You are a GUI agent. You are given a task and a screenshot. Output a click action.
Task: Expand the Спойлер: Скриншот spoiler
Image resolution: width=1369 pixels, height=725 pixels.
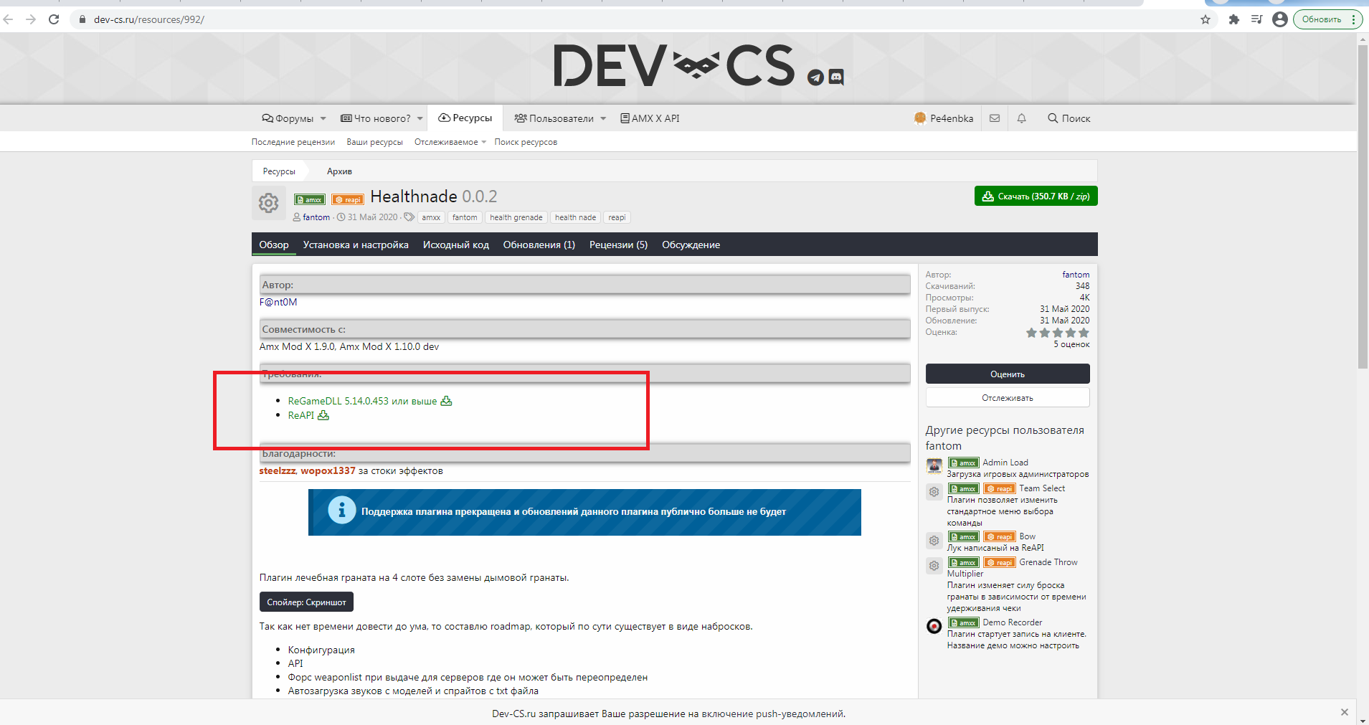pos(306,602)
